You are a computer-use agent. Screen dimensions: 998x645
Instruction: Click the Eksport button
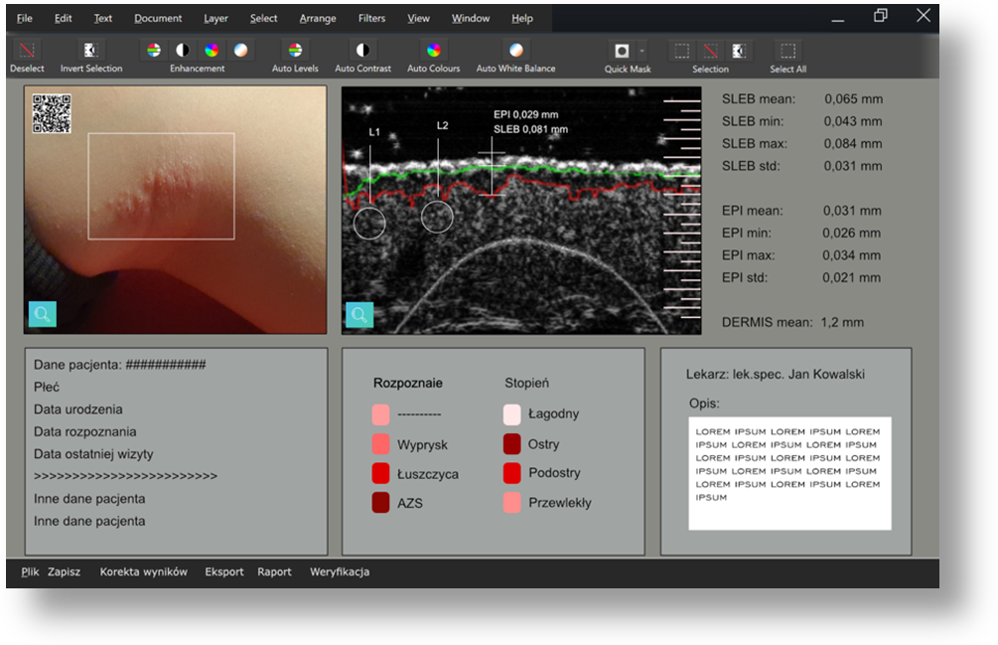pyautogui.click(x=224, y=571)
